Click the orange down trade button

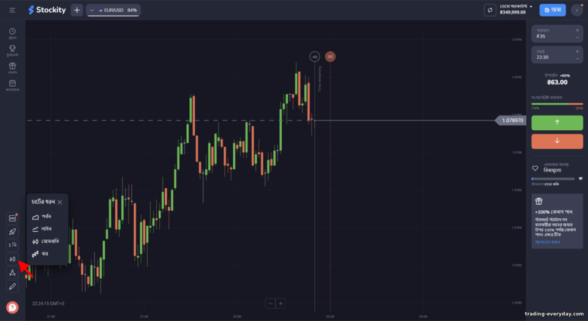[x=557, y=141]
